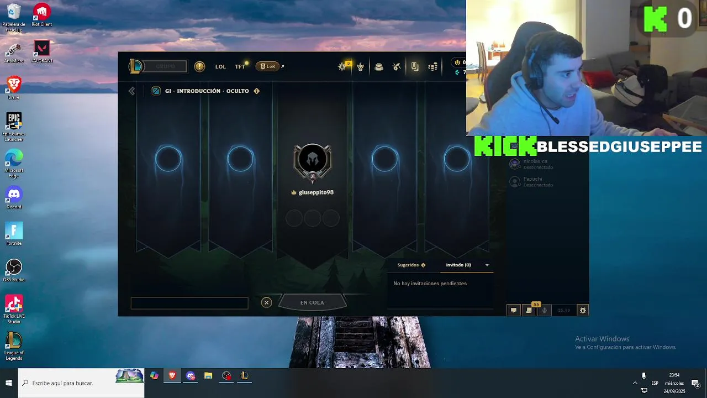Go back with the lobby back arrow
Image resolution: width=707 pixels, height=398 pixels.
(x=131, y=91)
